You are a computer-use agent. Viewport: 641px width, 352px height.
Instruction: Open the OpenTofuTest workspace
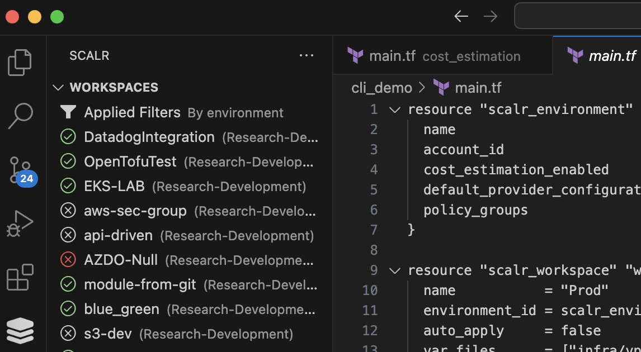(190, 161)
